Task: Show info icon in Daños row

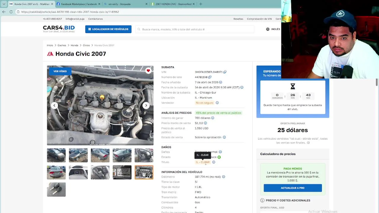Action: coord(220,152)
